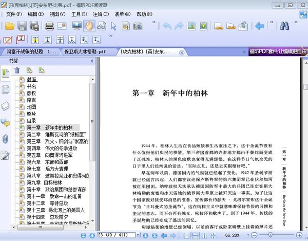Open the 注释(C) menu
Viewport: 308px width, 241px height.
pyautogui.click(x=101, y=14)
